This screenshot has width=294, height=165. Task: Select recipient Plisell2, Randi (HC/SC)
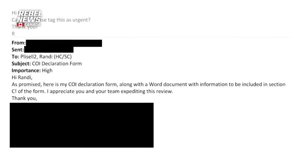click(46, 57)
